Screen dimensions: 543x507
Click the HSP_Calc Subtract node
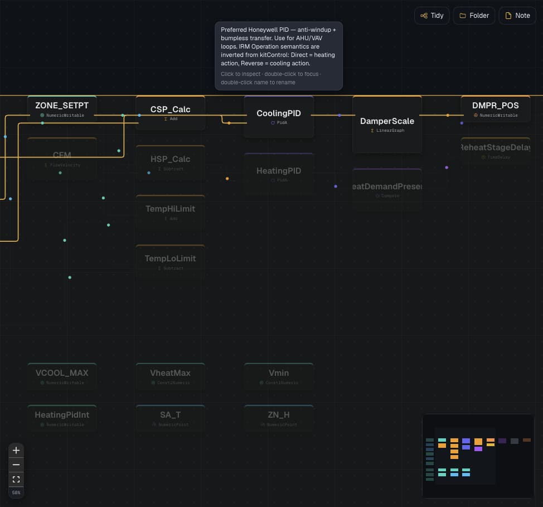[171, 162]
